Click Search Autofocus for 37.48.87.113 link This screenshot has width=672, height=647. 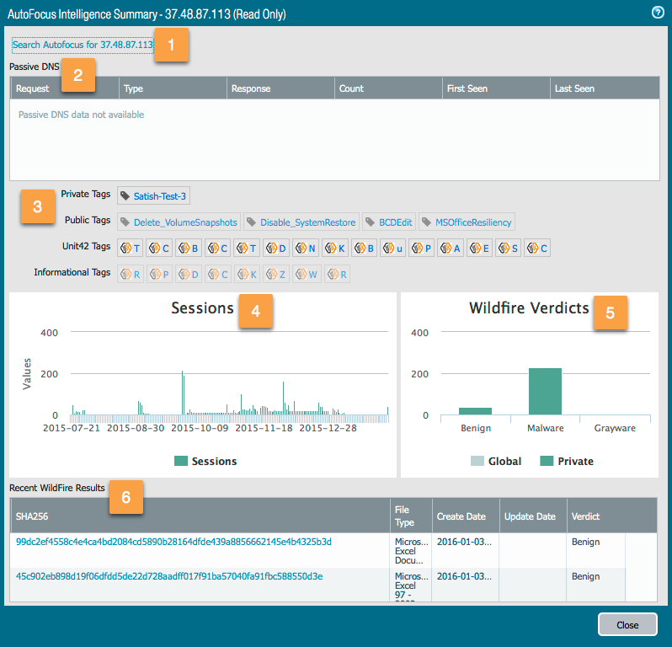(x=83, y=45)
